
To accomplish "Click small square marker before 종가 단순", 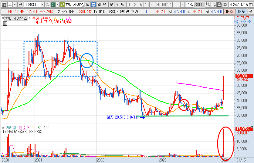I will point(30,18).
